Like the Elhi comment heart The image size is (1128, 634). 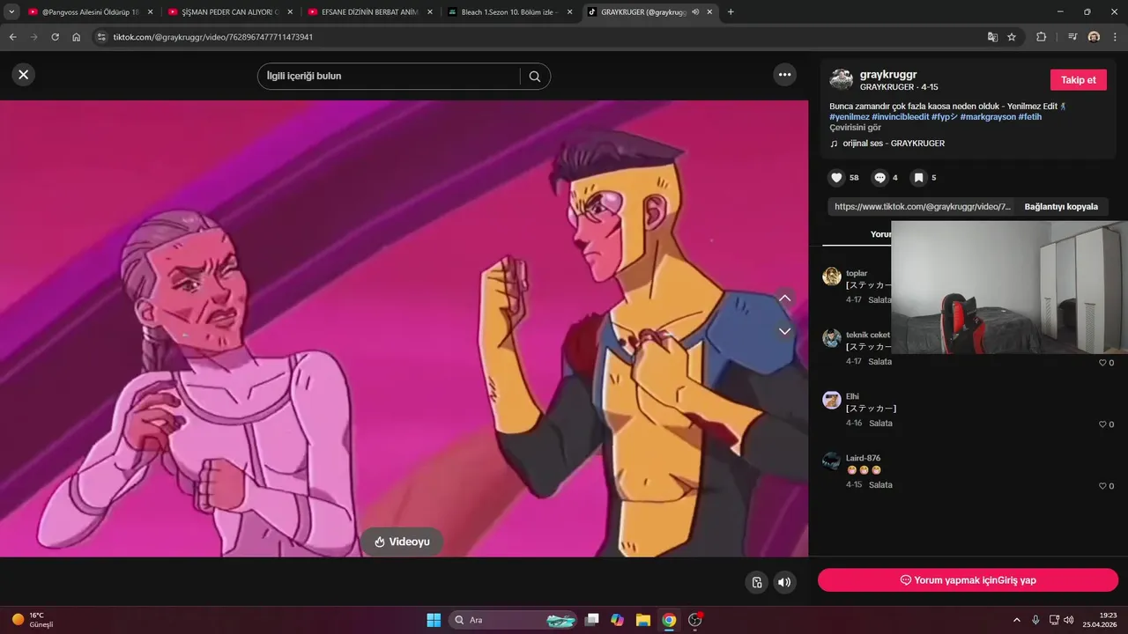click(1102, 424)
